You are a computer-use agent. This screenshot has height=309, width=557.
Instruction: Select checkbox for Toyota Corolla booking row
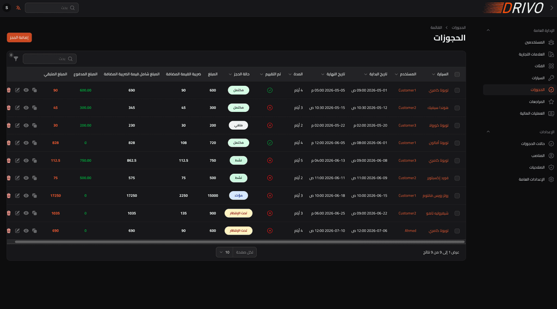[x=457, y=125]
